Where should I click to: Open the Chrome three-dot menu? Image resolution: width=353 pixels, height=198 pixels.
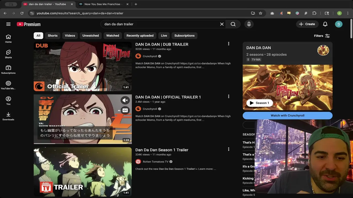click(x=348, y=13)
